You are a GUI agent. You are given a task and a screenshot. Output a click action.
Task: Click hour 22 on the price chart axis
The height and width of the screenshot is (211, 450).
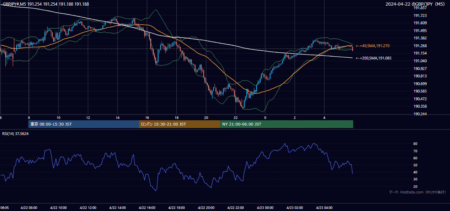(236, 117)
